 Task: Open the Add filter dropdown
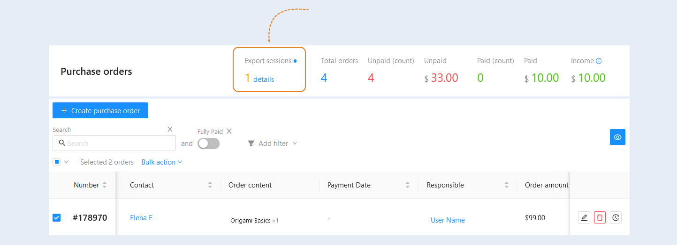click(x=273, y=144)
